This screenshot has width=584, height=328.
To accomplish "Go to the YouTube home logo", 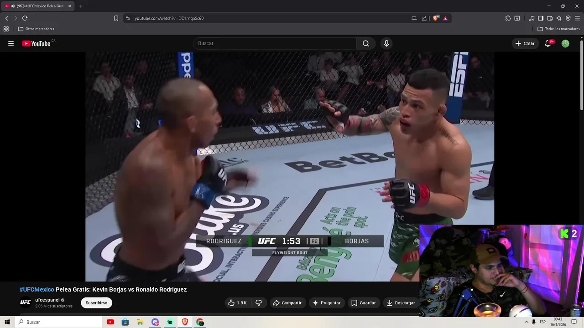I will (x=36, y=43).
